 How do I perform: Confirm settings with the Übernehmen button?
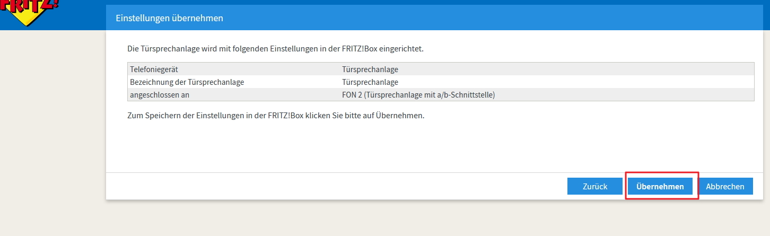coord(660,186)
